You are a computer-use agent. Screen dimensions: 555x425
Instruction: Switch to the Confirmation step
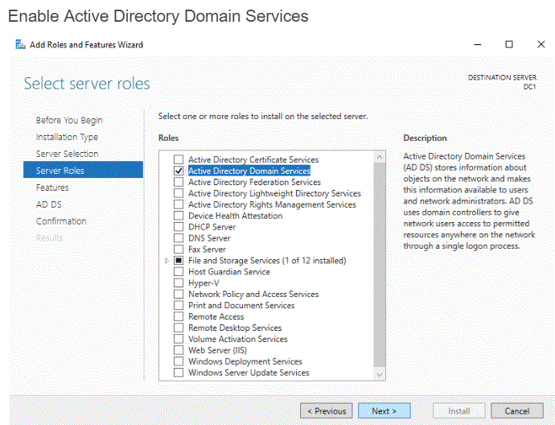tap(61, 221)
